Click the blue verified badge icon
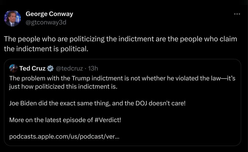248x152 pixels. tap(50, 69)
